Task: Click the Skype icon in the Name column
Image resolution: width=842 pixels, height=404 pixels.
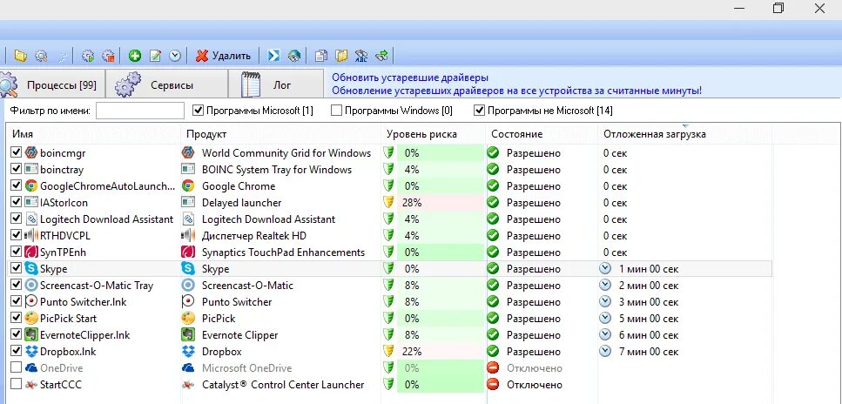Action: pyautogui.click(x=31, y=269)
